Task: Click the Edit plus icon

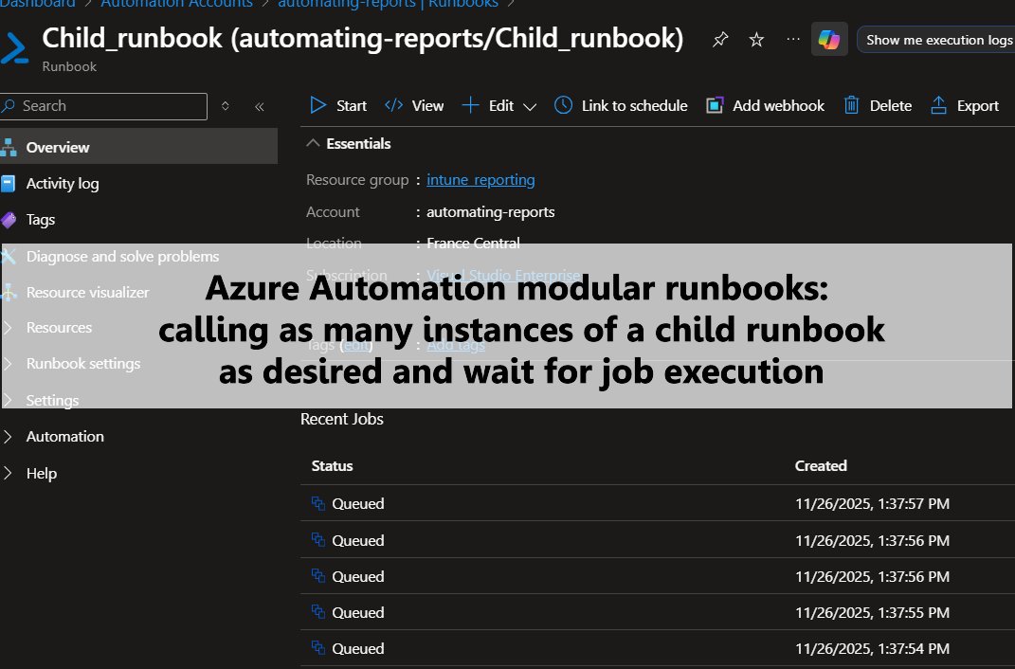Action: [471, 105]
